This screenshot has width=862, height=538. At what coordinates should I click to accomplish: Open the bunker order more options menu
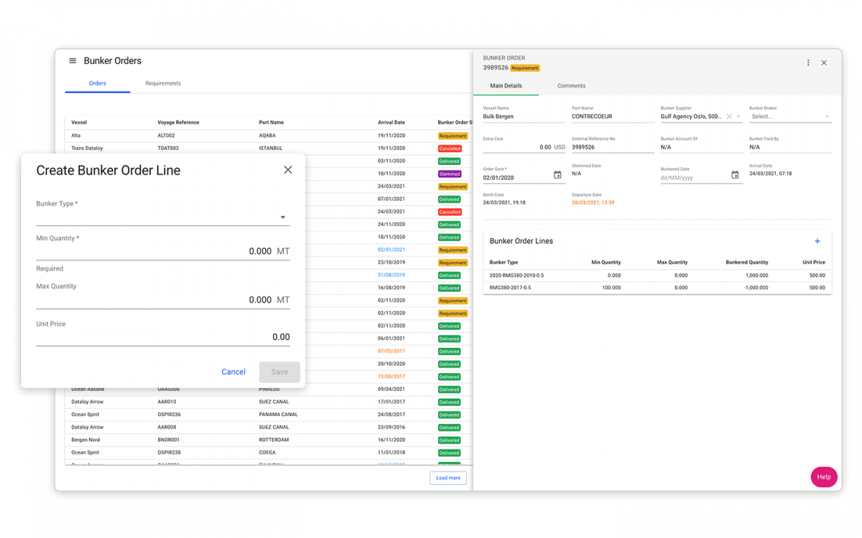(808, 63)
